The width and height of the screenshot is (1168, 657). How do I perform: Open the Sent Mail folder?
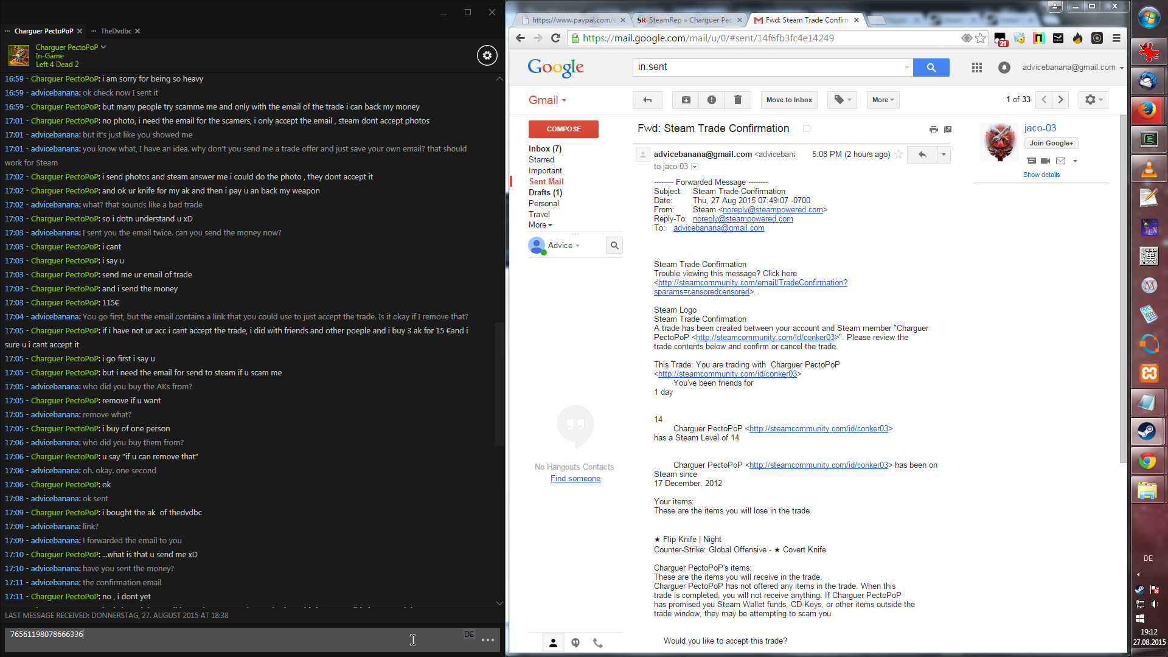click(546, 181)
